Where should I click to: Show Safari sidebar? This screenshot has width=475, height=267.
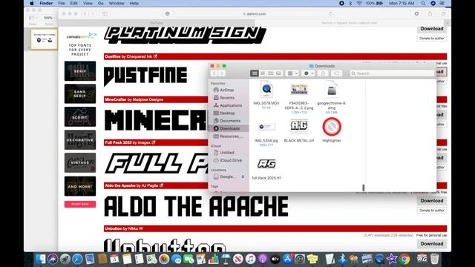105,14
